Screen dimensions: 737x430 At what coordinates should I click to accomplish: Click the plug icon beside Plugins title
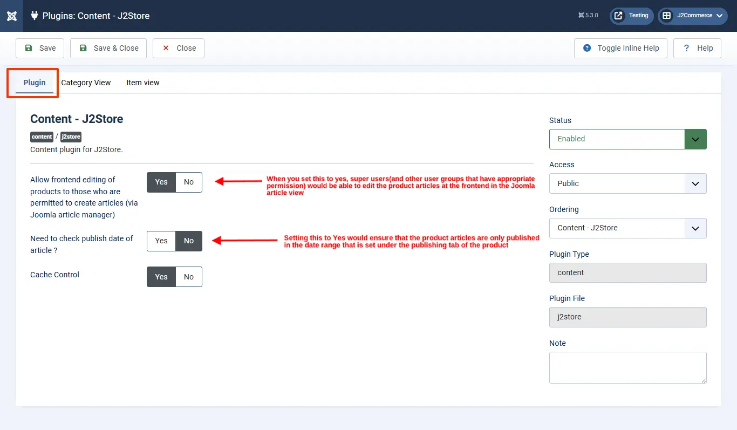tap(35, 16)
